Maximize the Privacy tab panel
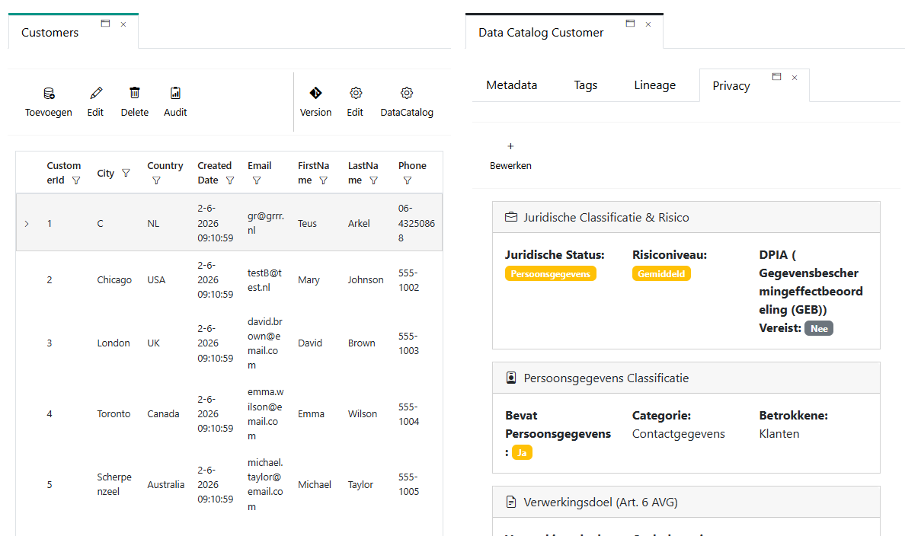The width and height of the screenshot is (905, 536). click(777, 77)
